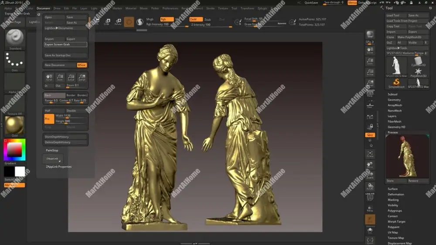Click the refresh icon next to Export Screen Grab
This screenshot has height=245, width=436.
point(39,14)
